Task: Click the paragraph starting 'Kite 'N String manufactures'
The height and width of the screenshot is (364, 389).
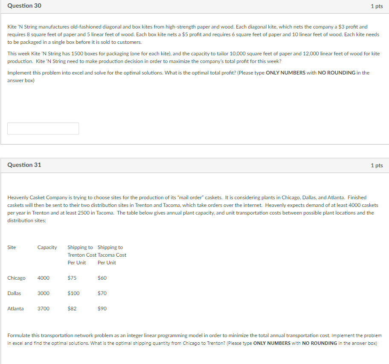Action: pyautogui.click(x=193, y=34)
